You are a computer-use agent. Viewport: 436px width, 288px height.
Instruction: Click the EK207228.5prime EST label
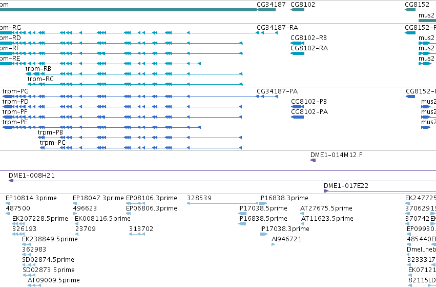pos(40,219)
